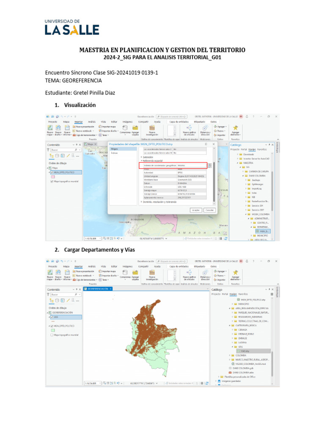
Task: Expand Dominio, resolución y tolerancia section
Action: [x=141, y=202]
